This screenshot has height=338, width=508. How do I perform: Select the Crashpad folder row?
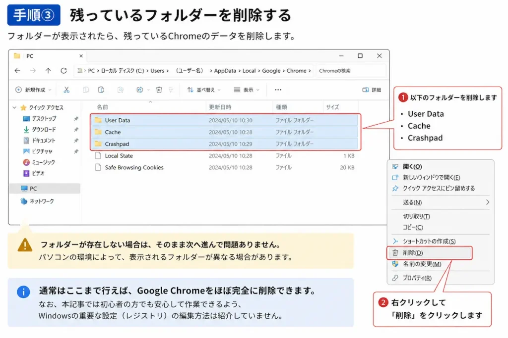(225, 144)
